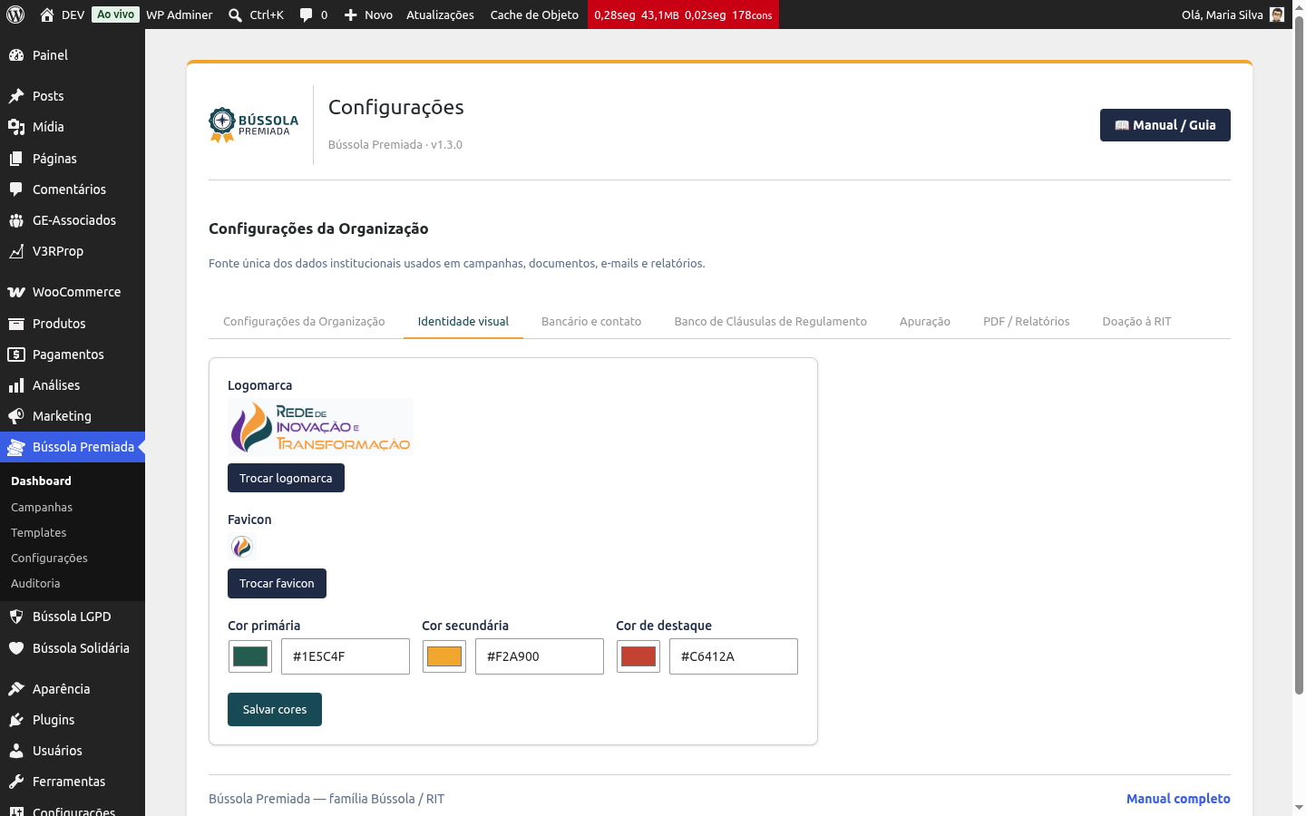Switch to Configurações da Organização tab

coord(304,322)
